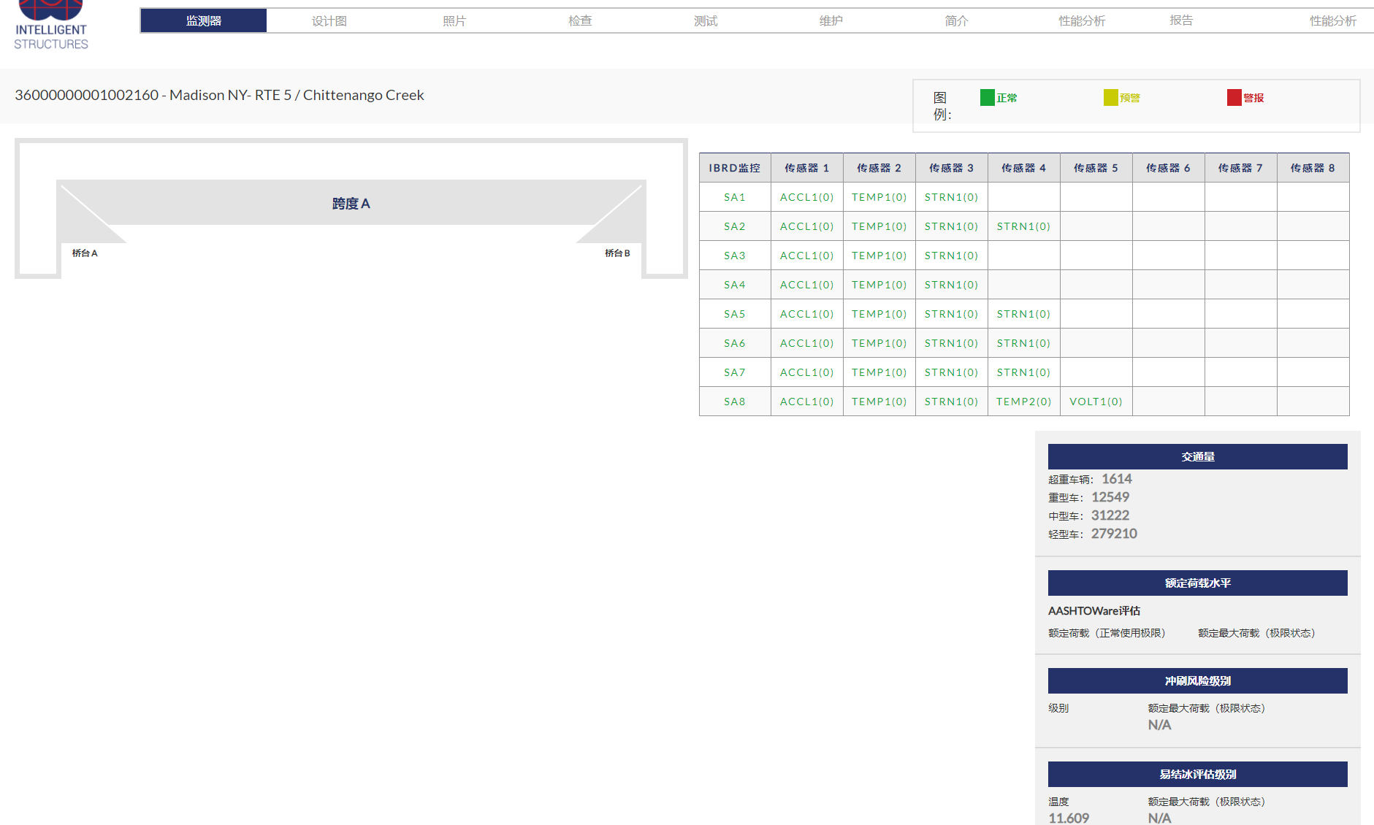Select 桥台 A abutment in diagram

click(x=85, y=253)
